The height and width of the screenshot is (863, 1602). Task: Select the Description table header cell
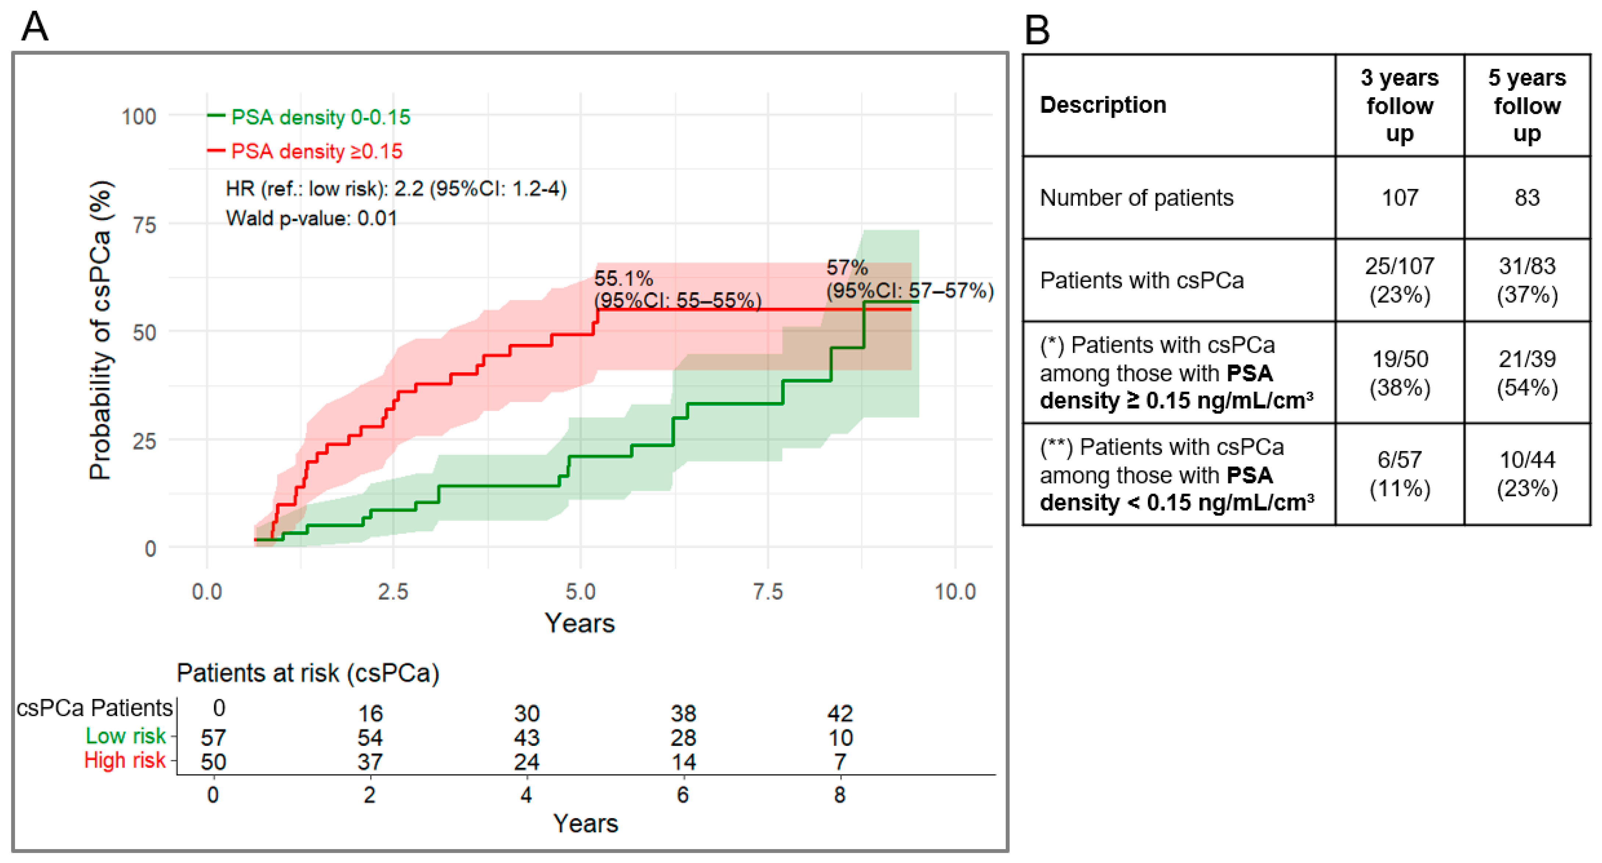(1179, 105)
